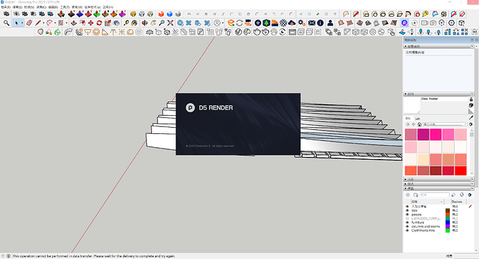Click the materials Home button
Image resolution: width=479 pixels, height=259 pixels.
tap(419, 124)
